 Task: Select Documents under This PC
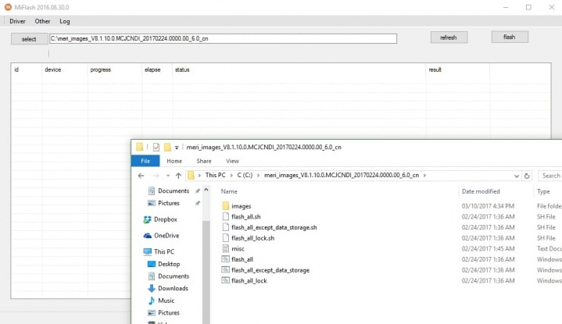click(174, 276)
